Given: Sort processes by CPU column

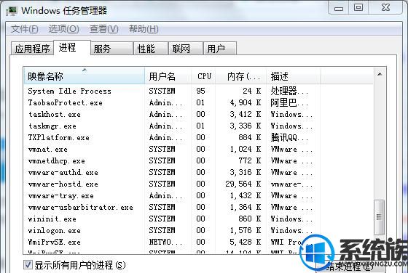Looking at the screenshot, I should (x=203, y=76).
